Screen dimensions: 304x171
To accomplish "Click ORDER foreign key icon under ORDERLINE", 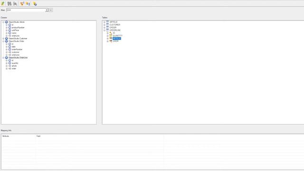I will (x=111, y=41).
